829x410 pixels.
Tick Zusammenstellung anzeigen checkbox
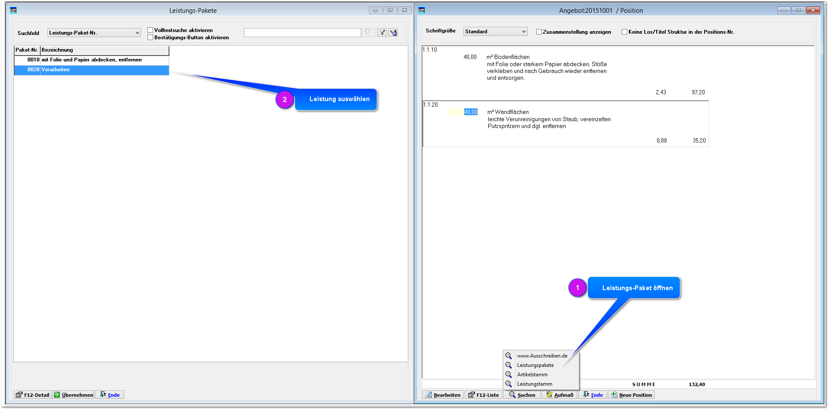[x=539, y=32]
